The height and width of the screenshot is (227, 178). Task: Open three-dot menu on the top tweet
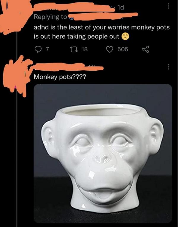(x=169, y=6)
